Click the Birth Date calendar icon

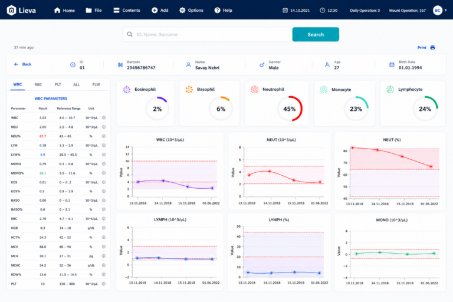click(x=392, y=65)
